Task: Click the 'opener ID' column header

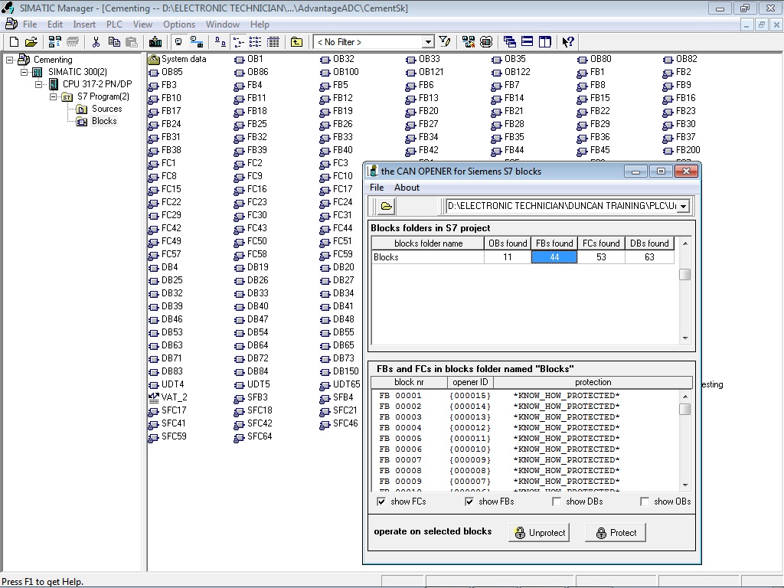Action: point(470,382)
